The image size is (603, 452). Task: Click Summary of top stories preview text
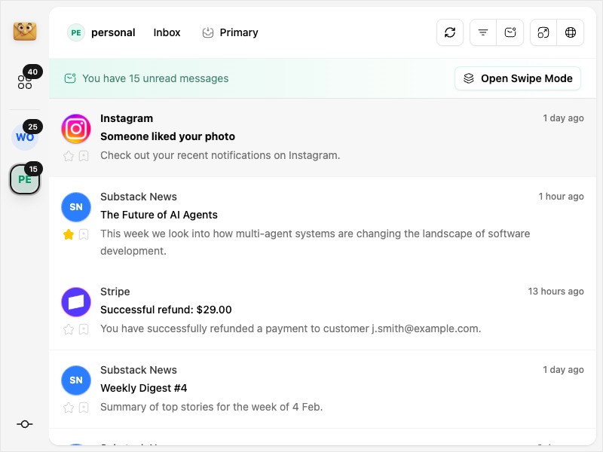click(x=211, y=407)
